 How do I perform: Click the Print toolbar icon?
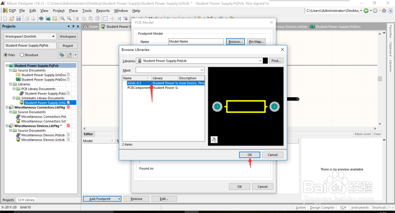[x=26, y=19]
